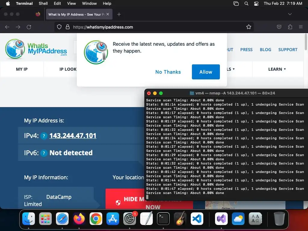Open the Firefox hamburger menu
The height and width of the screenshot is (231, 308).
(301, 27)
